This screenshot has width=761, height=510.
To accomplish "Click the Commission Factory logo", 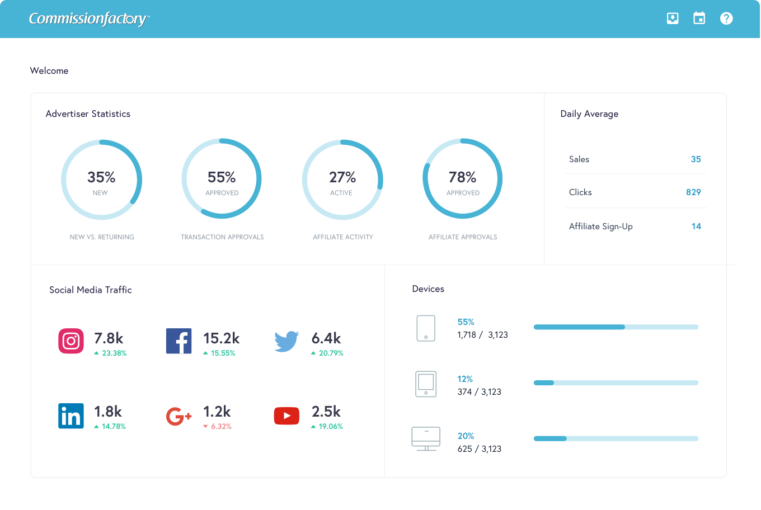I will 89,19.
